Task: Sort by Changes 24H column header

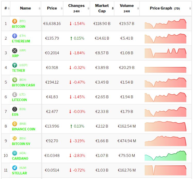Action: coord(76,8)
